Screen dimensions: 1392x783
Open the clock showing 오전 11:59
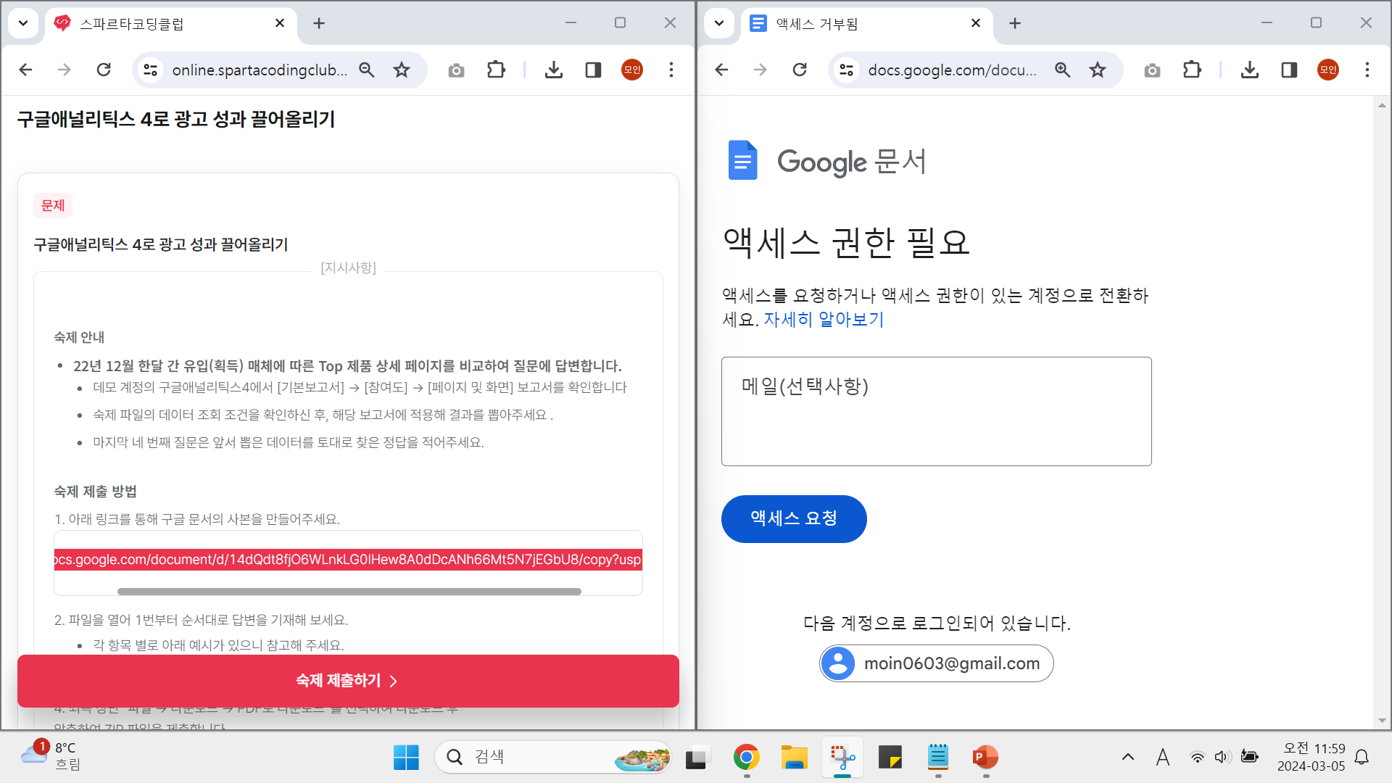pyautogui.click(x=1311, y=757)
